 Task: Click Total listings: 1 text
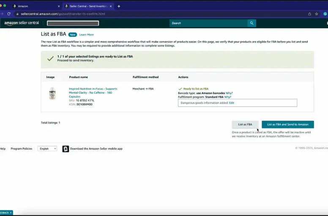[50, 123]
